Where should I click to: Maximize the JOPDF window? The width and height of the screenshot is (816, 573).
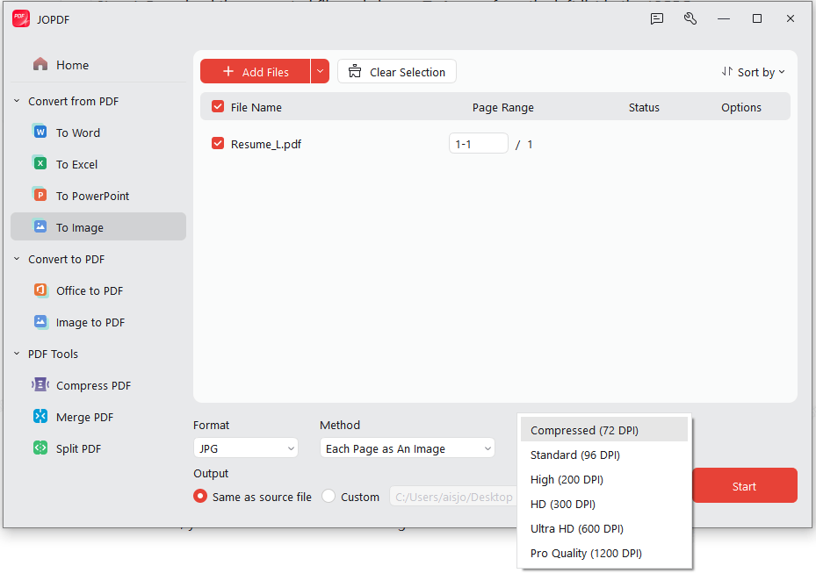[756, 18]
